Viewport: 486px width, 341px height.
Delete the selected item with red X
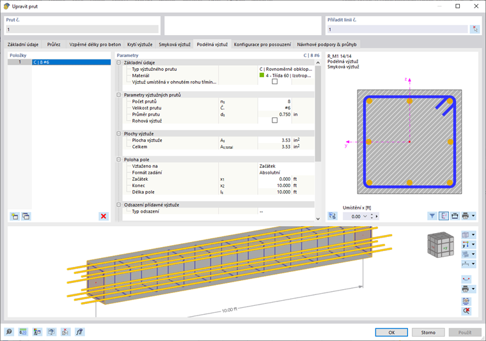click(x=104, y=216)
